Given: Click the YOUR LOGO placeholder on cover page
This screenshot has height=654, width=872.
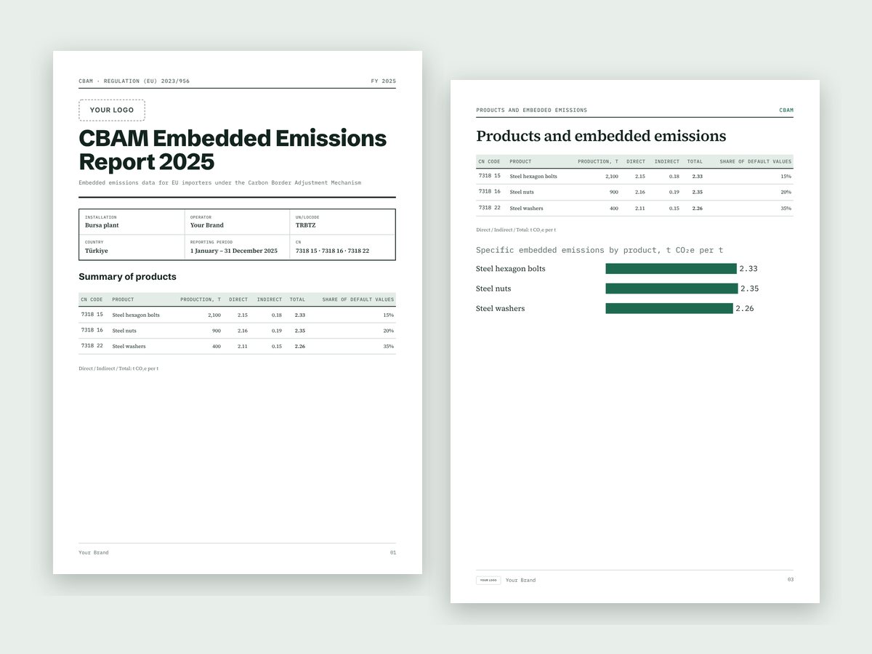Looking at the screenshot, I should click(112, 110).
